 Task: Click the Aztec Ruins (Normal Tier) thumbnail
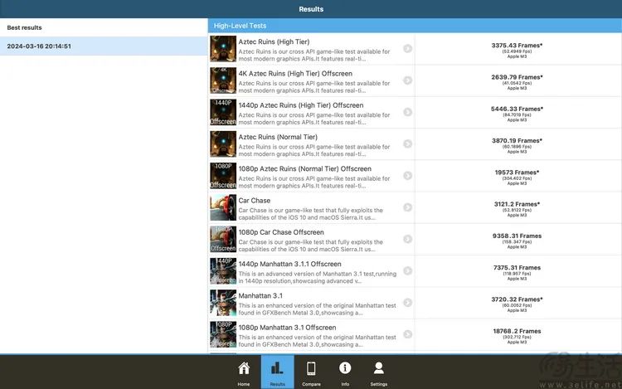tap(223, 144)
